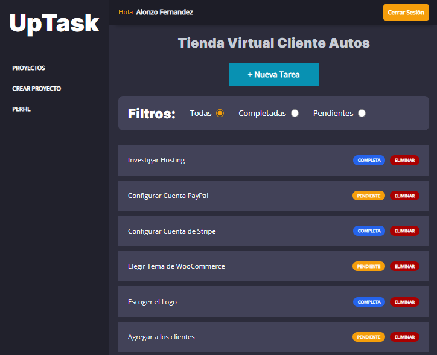Viewport: 437px width, 355px height.
Task: Open the Perfil sidebar link
Action: click(x=21, y=109)
